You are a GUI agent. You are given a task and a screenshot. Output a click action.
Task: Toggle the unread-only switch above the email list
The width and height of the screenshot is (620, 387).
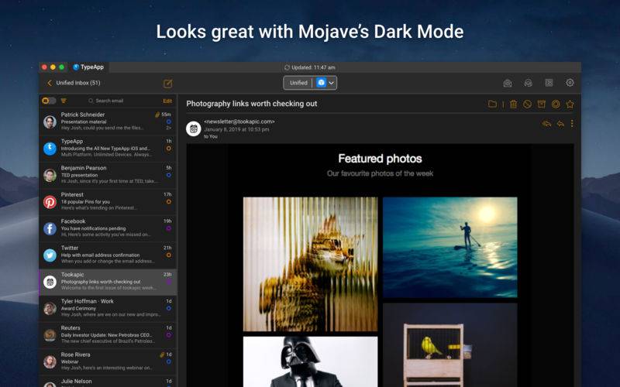(49, 101)
